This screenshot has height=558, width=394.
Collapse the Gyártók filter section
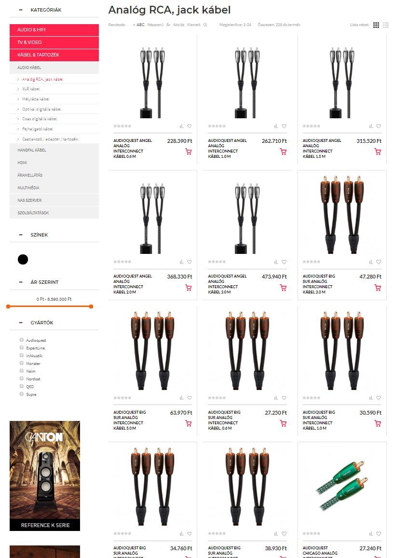pos(21,323)
